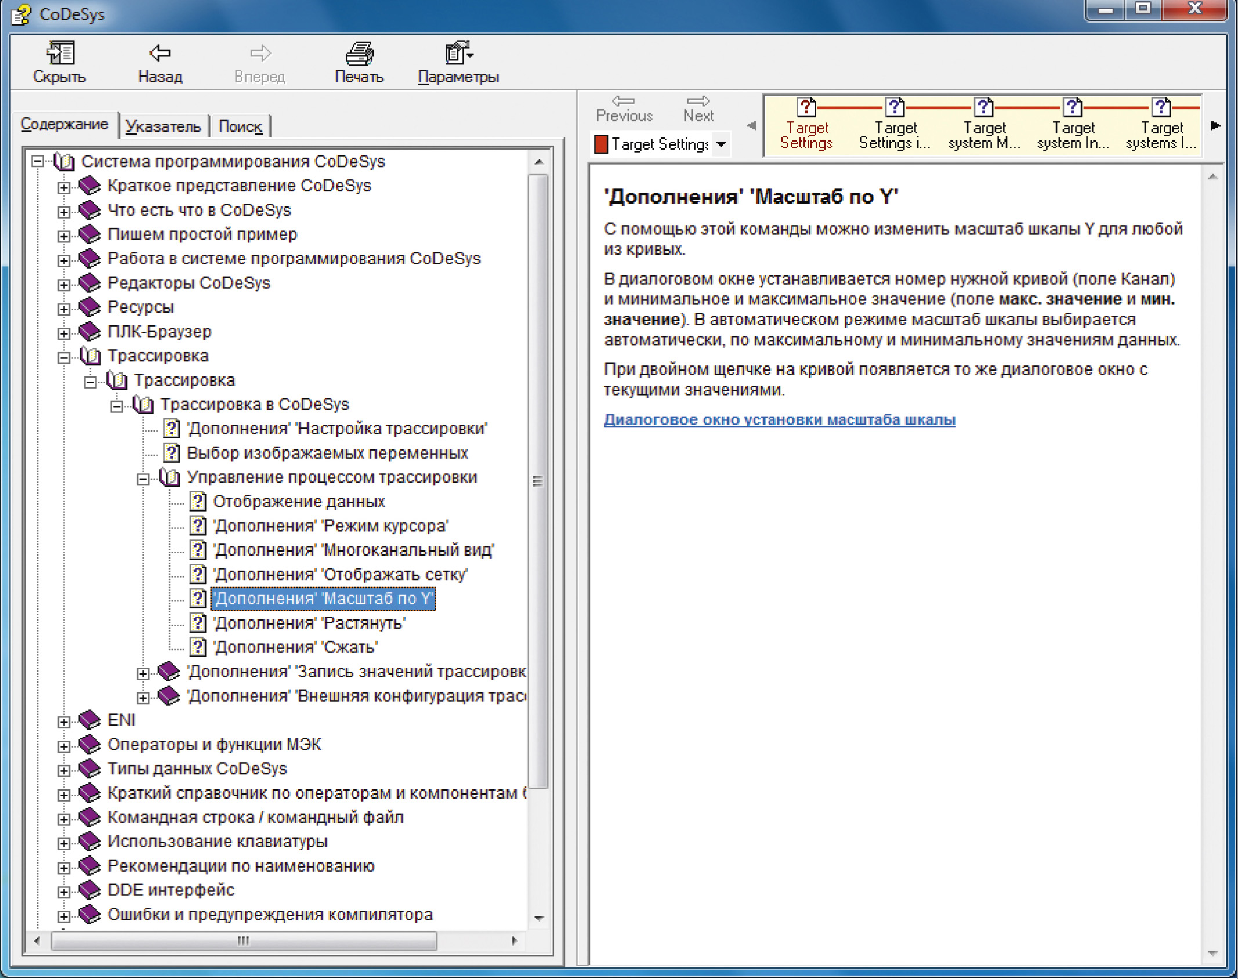Click the Назад back arrow icon

point(160,53)
